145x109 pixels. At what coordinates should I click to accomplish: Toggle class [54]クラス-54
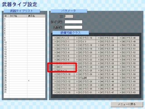coord(128,60)
